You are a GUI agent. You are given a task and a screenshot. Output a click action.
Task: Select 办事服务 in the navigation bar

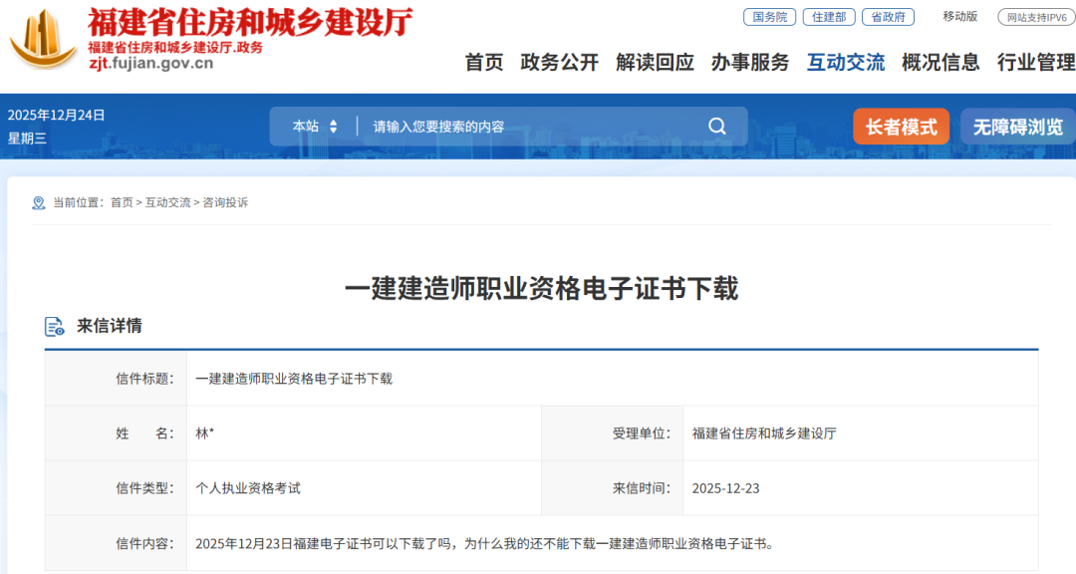tap(750, 63)
